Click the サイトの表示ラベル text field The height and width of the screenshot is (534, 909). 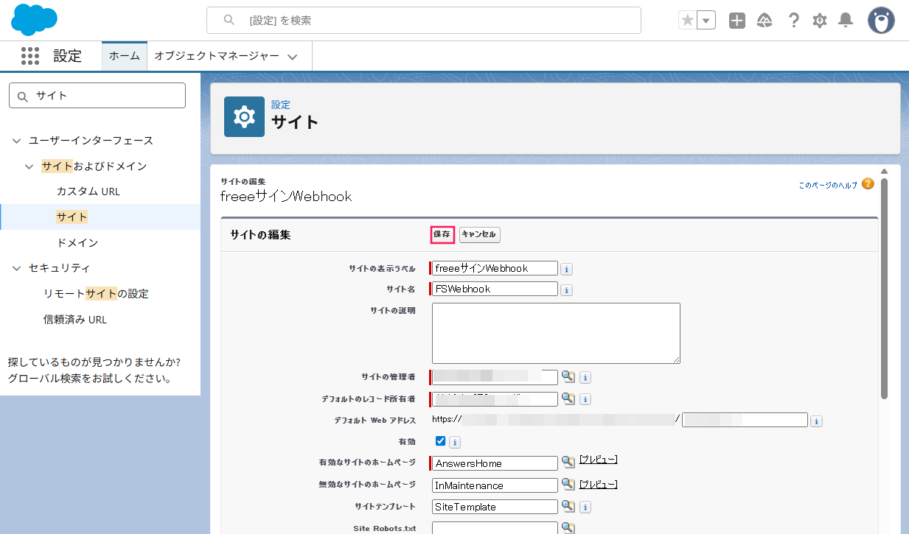495,268
